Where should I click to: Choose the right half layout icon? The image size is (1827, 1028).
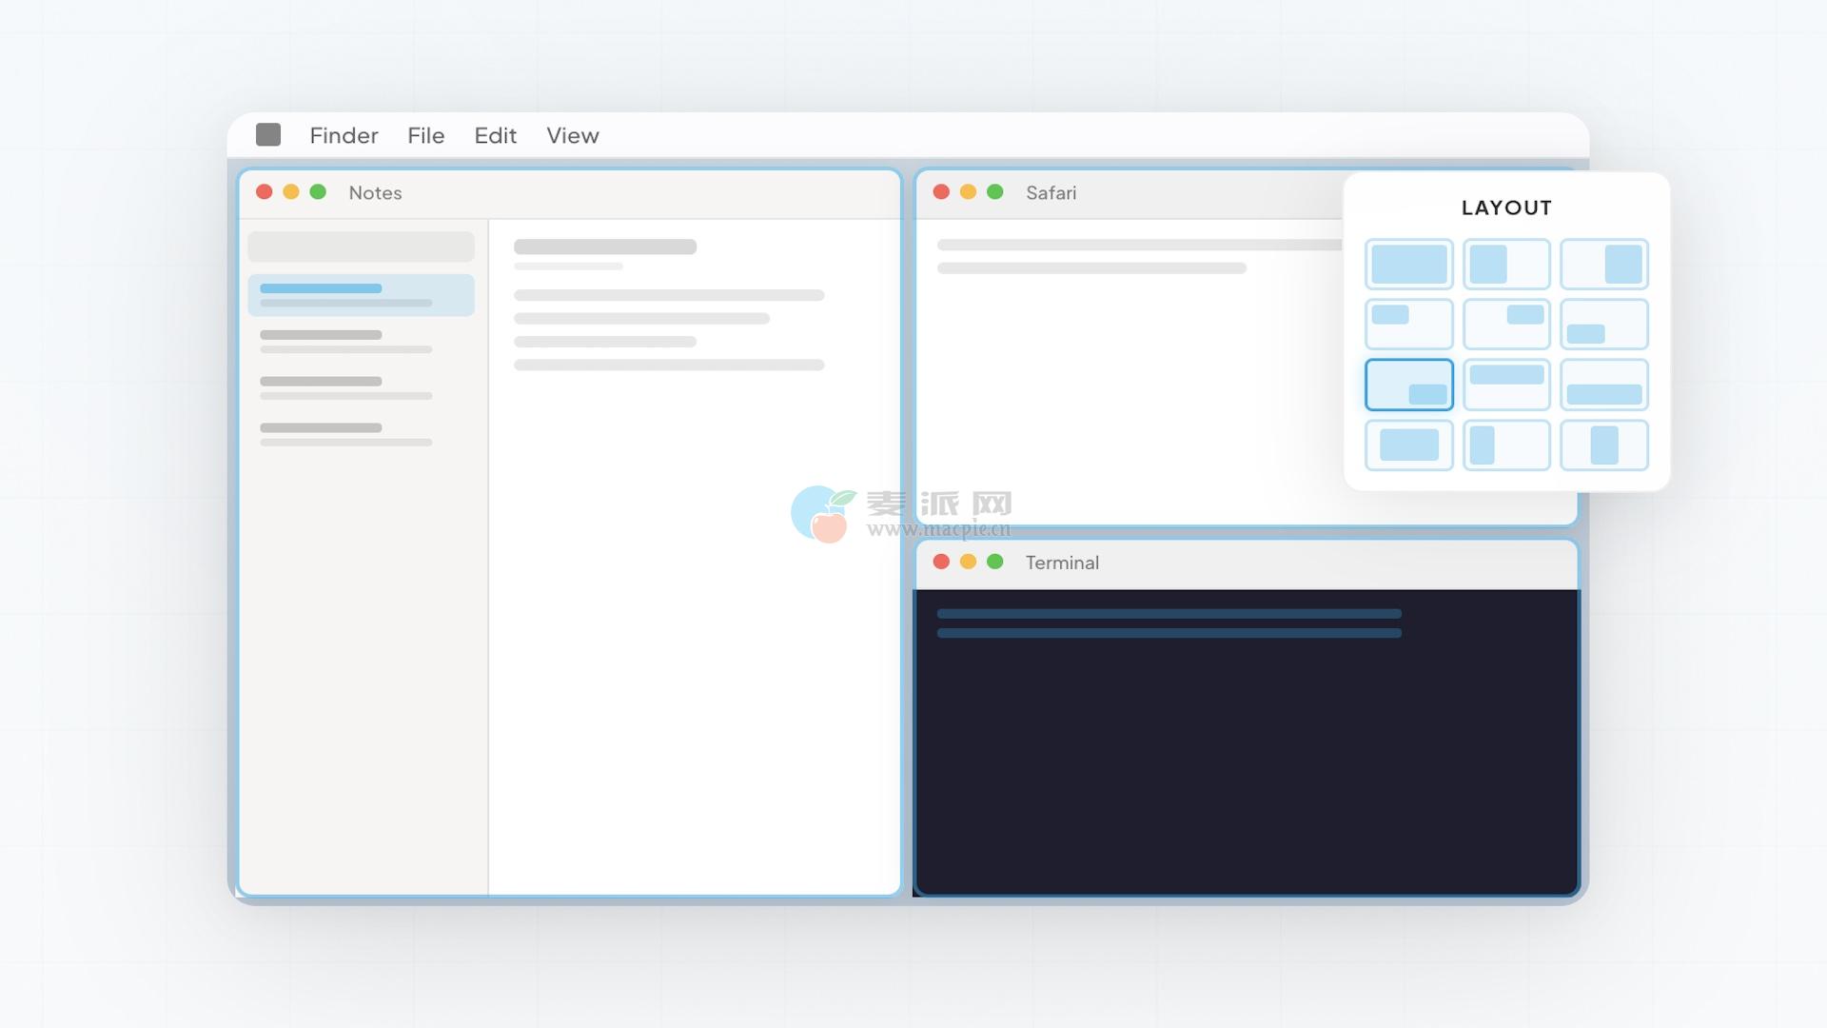1604,264
